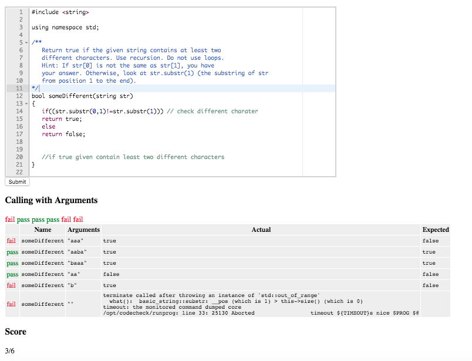Image resolution: width=472 pixels, height=361 pixels.
Task: Select the "fail" label on the "aaa" test row
Action: [x=11, y=241]
